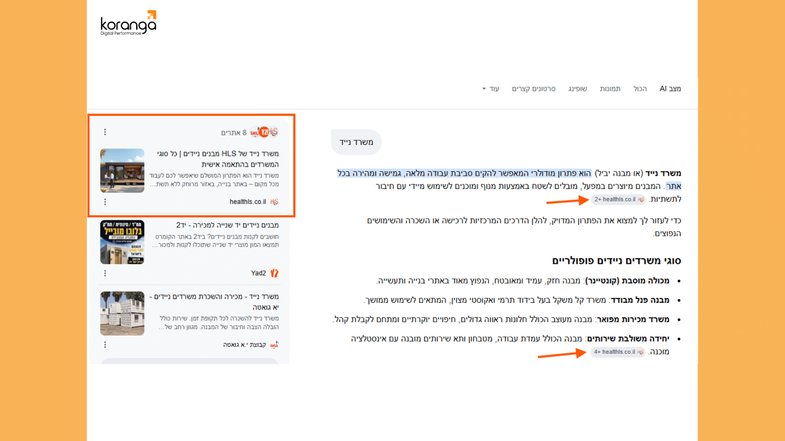Click the משרד נייד query chip
This screenshot has width=785, height=441.
356,142
